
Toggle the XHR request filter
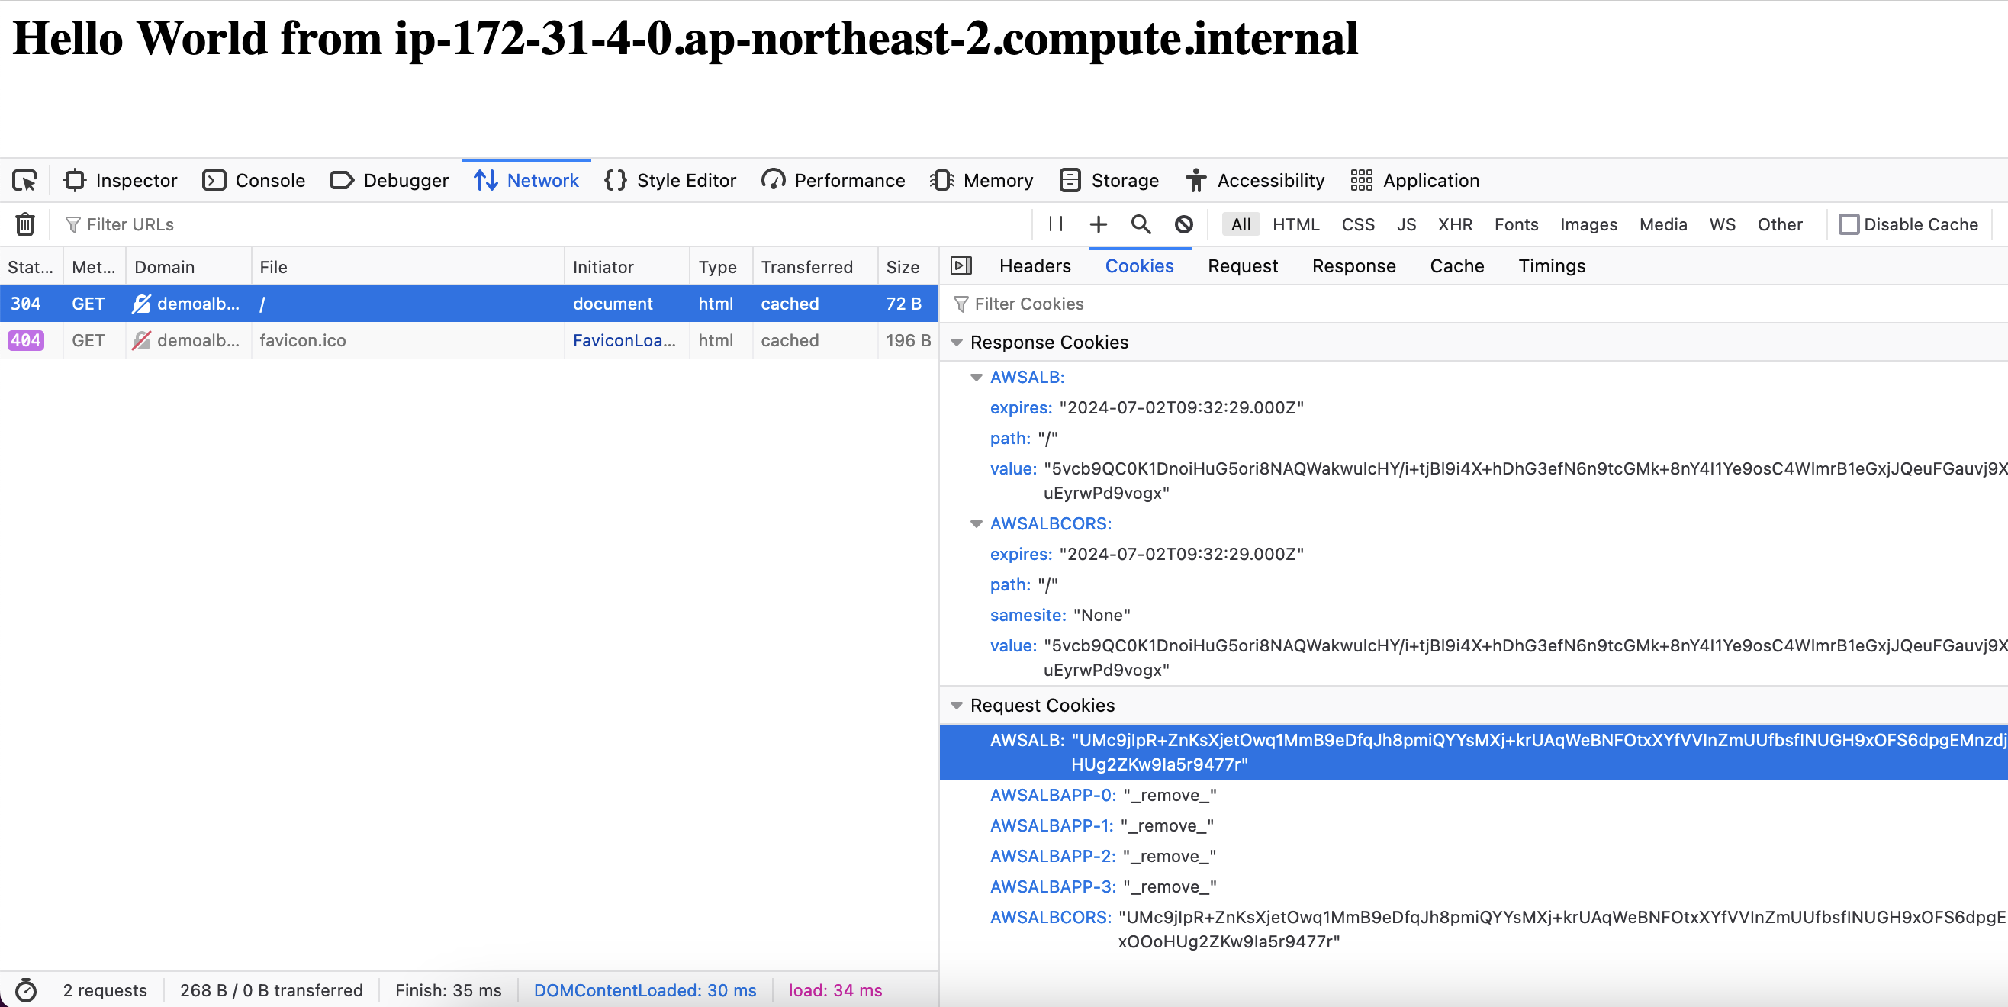[1455, 224]
